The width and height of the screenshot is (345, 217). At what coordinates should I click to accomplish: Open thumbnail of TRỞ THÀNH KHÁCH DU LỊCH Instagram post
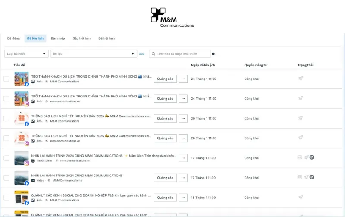(x=21, y=99)
